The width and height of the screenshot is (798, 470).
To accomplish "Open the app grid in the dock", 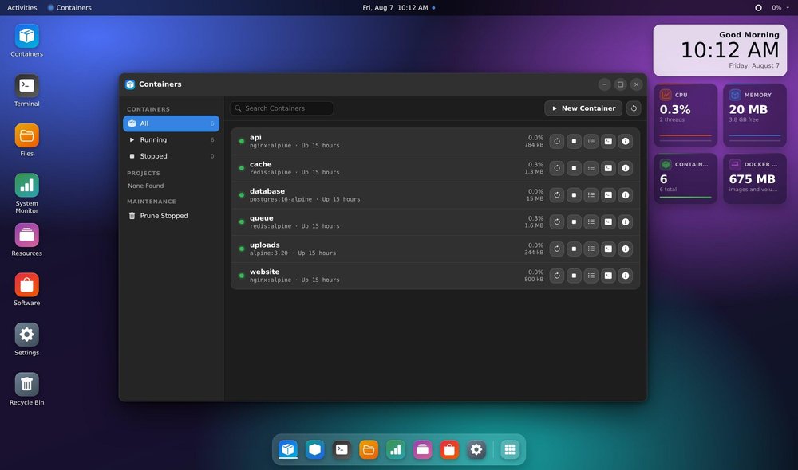I will point(509,449).
